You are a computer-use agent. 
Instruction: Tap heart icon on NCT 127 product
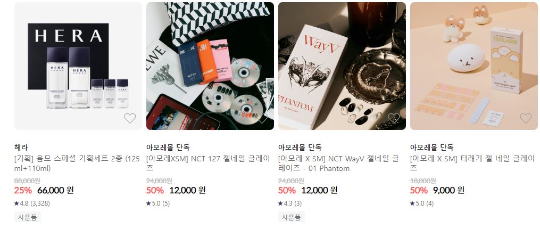point(262,118)
